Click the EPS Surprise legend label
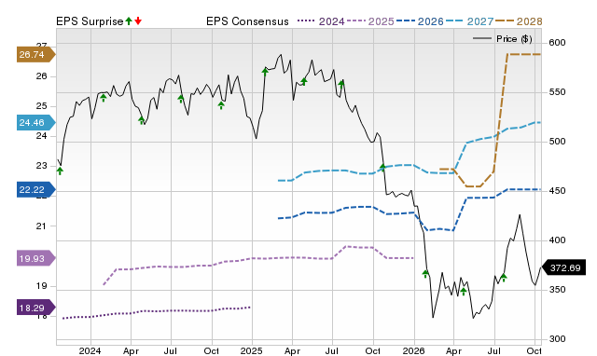The height and width of the screenshot is (356, 597). click(x=90, y=21)
